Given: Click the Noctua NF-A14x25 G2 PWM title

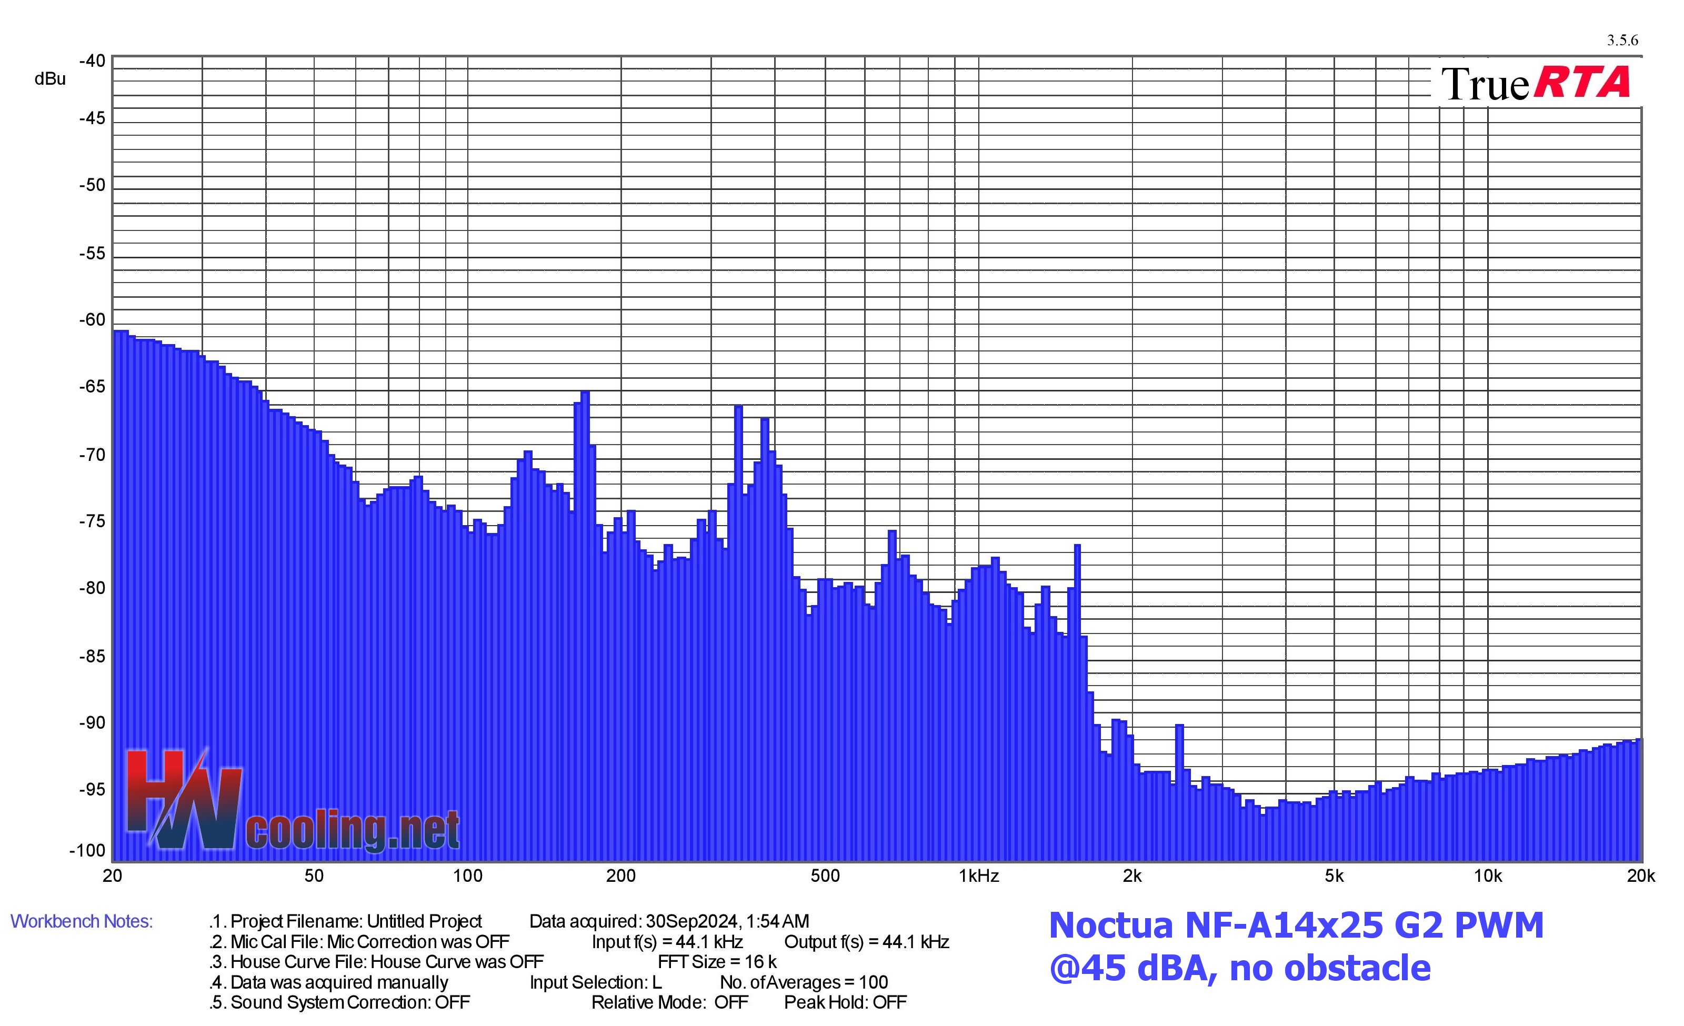Looking at the screenshot, I should pos(1296,926).
